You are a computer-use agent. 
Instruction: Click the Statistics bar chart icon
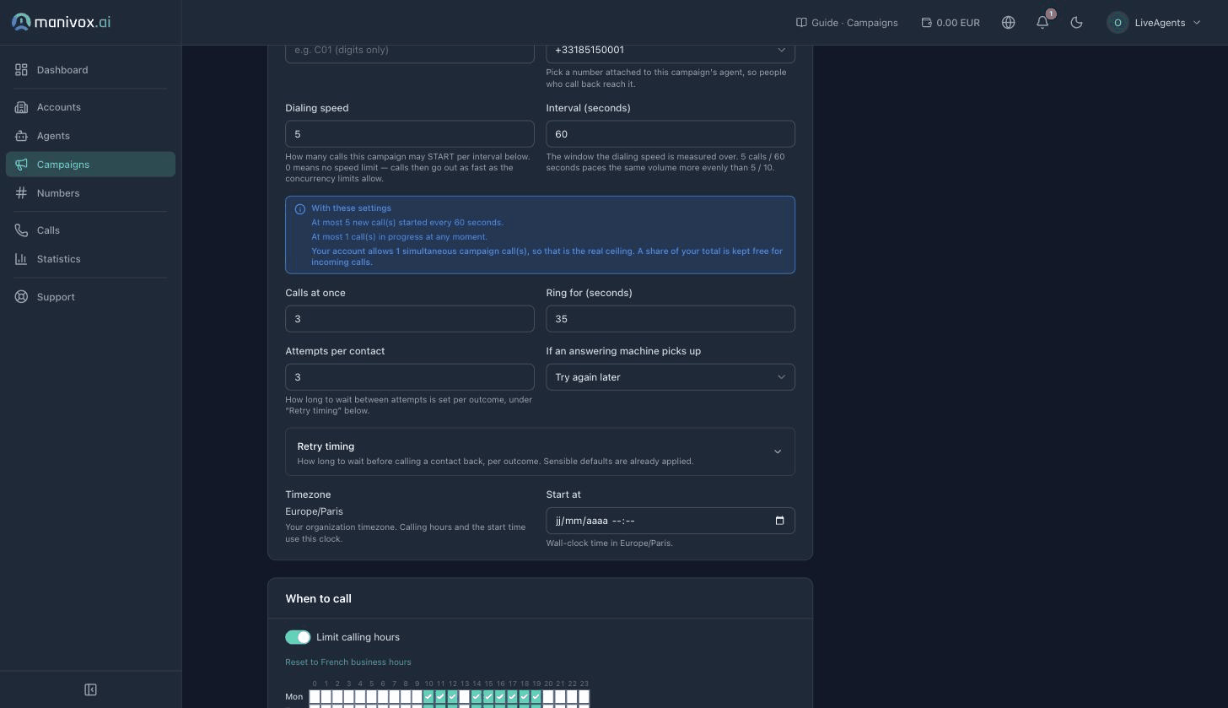(x=21, y=259)
